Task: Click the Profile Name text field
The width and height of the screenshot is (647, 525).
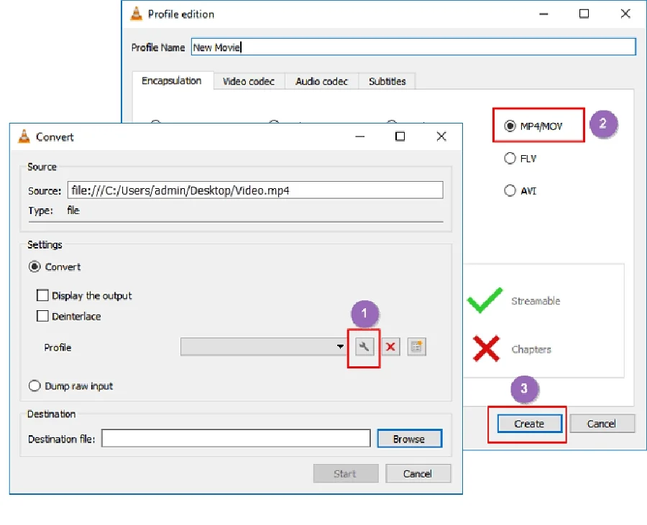Action: pos(413,47)
